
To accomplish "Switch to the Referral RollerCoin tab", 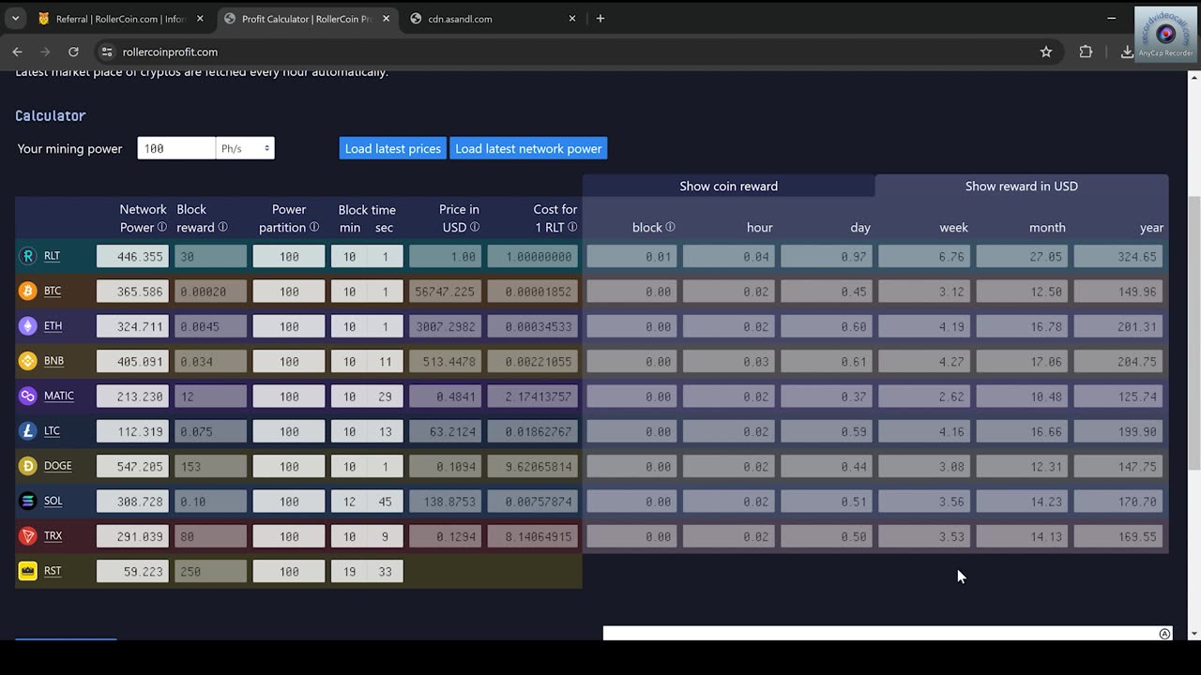I will [x=120, y=18].
